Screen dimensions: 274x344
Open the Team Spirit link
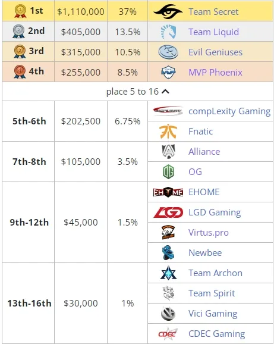212,293
